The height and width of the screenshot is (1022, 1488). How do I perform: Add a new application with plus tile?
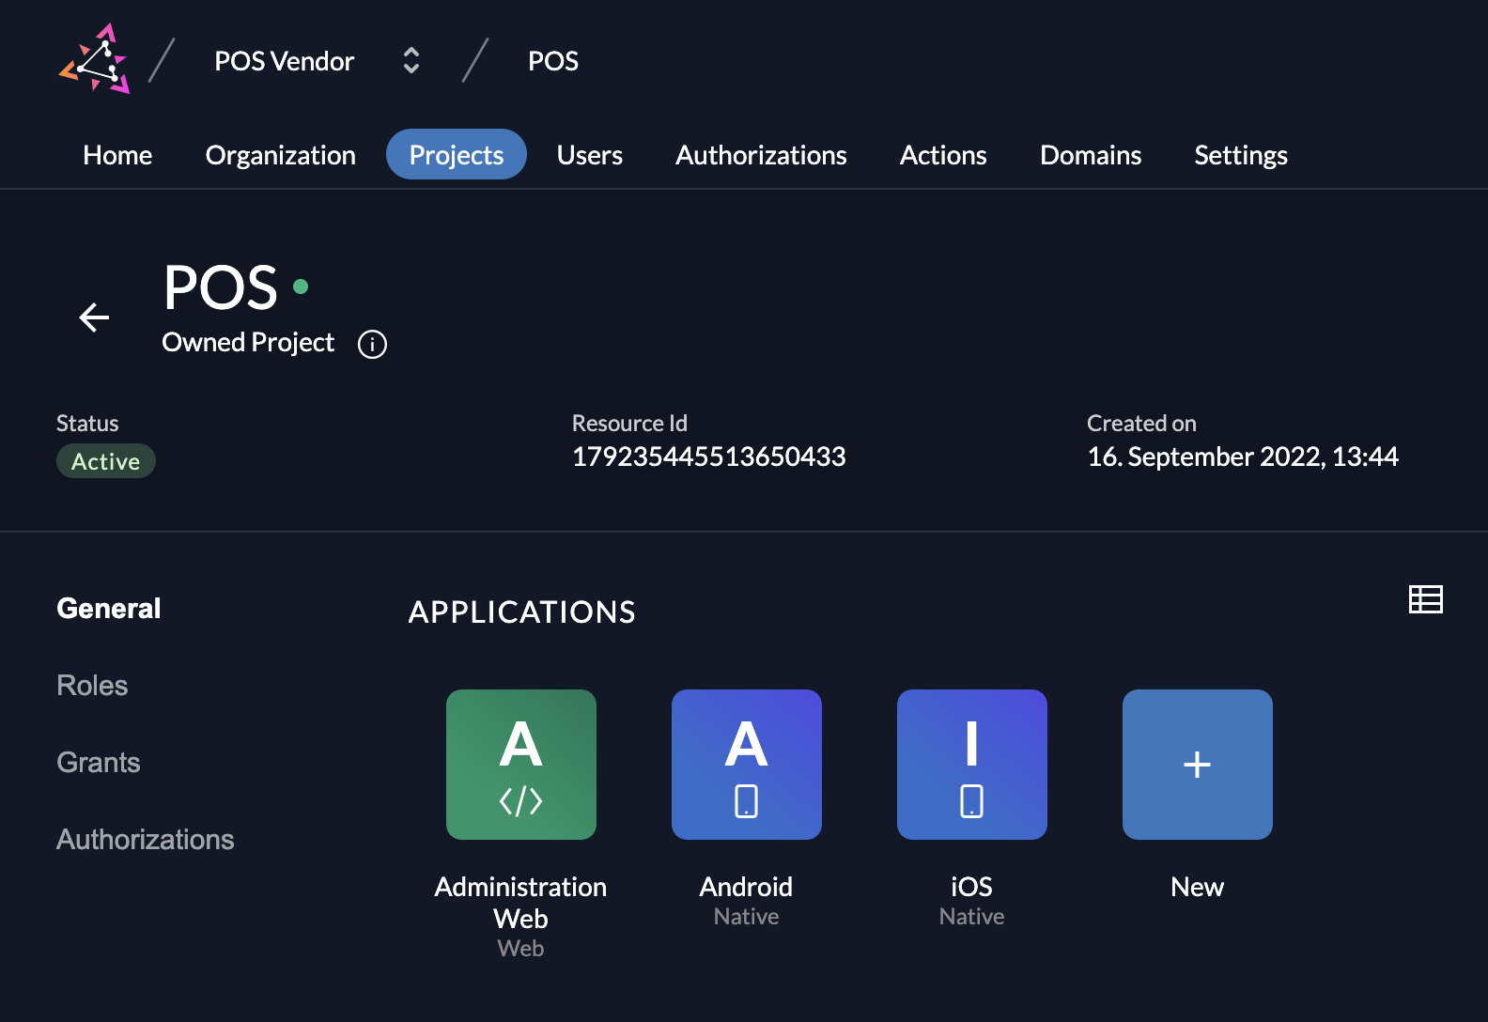pos(1197,765)
